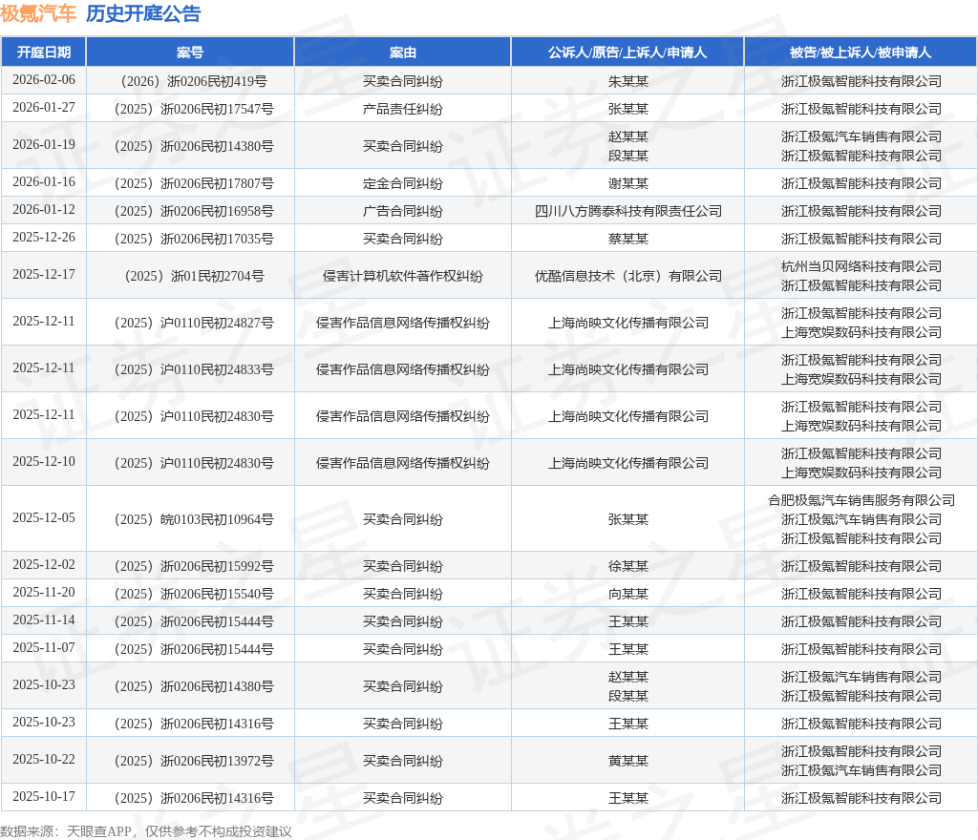Click the 产品责任纠纷 cause cell
The width and height of the screenshot is (978, 840).
[x=402, y=109]
